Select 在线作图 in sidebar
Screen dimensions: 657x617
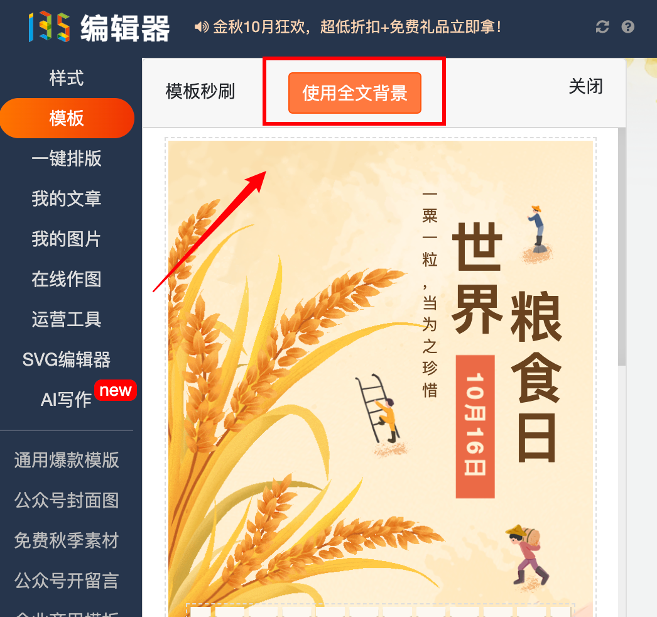click(67, 279)
